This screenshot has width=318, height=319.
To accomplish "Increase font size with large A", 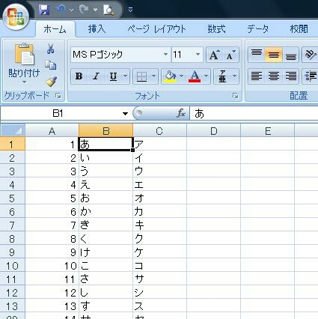I will (214, 55).
